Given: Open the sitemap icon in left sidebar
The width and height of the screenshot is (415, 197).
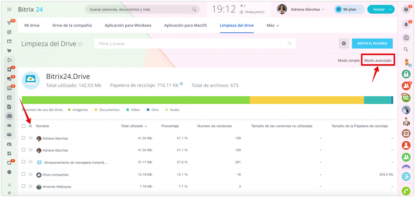Looking at the screenshot, I should 9,185.
